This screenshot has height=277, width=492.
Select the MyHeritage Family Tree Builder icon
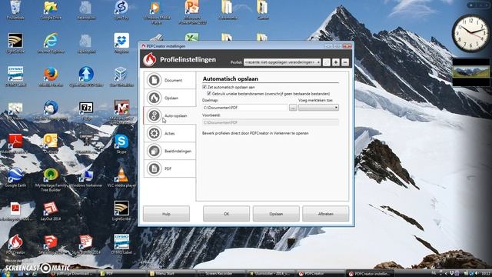tap(51, 179)
